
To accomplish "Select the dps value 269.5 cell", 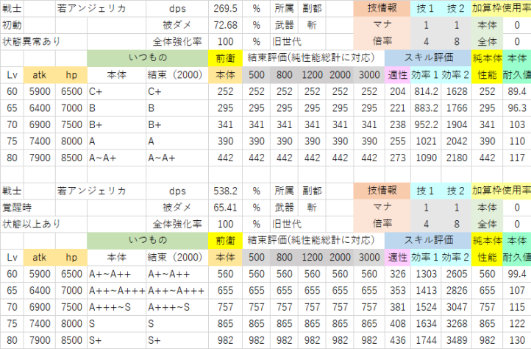I will tap(225, 9).
